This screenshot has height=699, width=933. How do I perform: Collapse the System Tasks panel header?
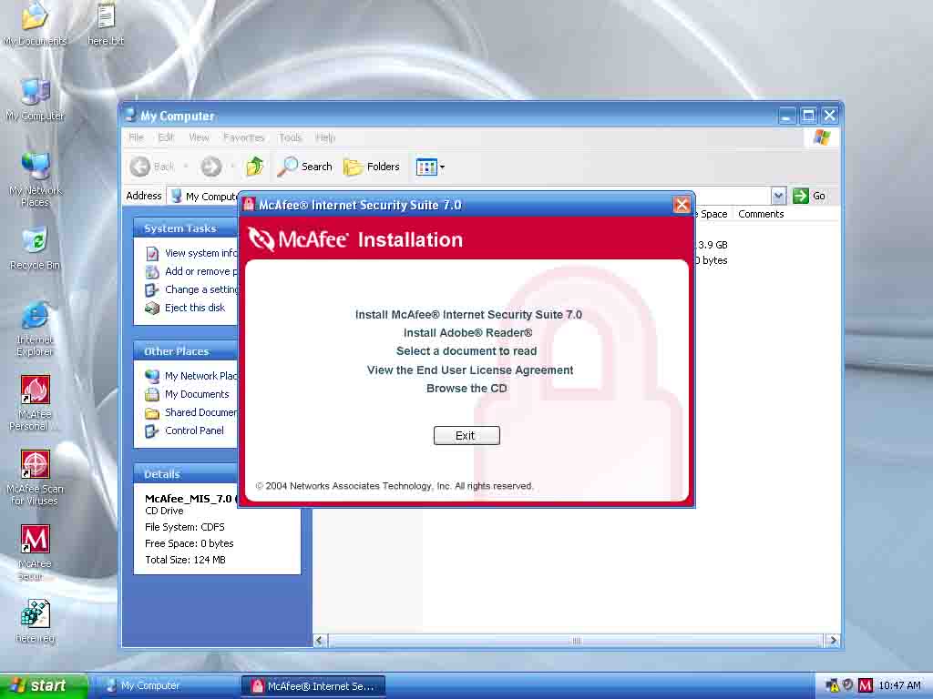[186, 228]
